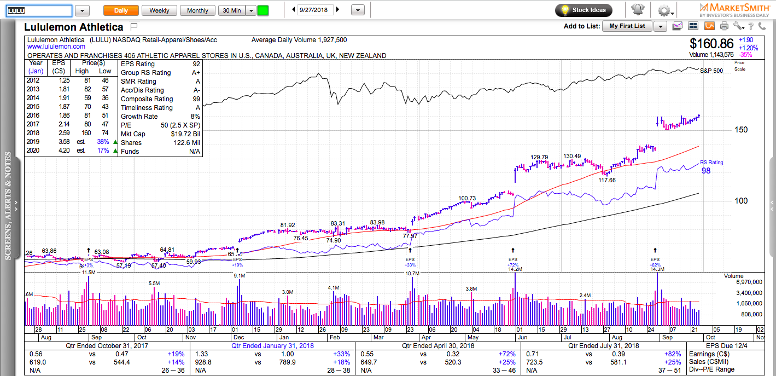
Task: Select the 30 Min intraday chart
Action: tap(232, 10)
